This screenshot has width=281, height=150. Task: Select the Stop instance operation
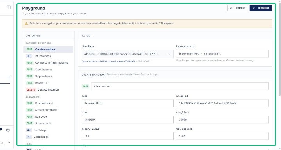48,76
